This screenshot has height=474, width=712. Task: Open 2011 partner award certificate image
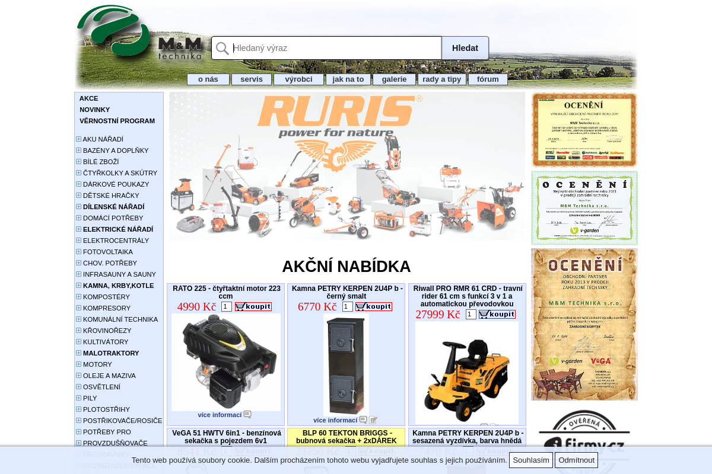point(584,130)
